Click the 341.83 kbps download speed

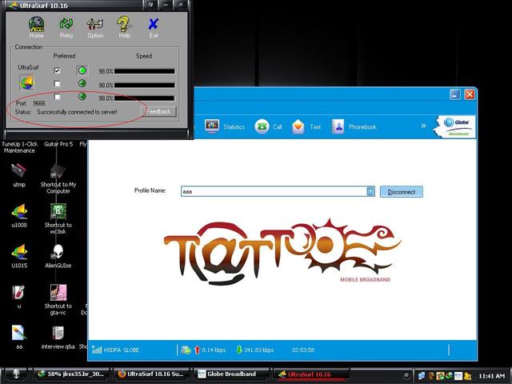tap(259, 350)
